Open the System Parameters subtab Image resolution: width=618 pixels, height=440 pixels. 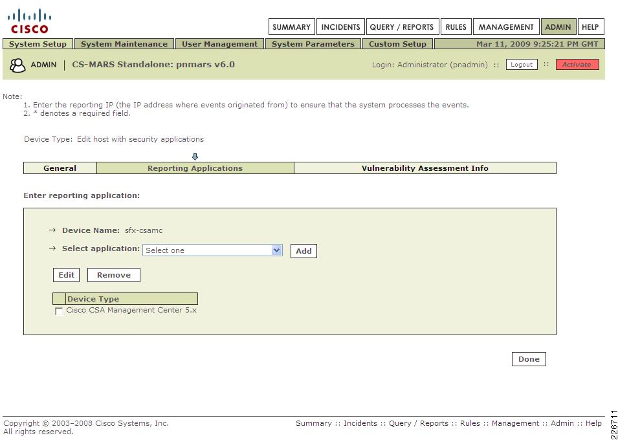pos(313,44)
